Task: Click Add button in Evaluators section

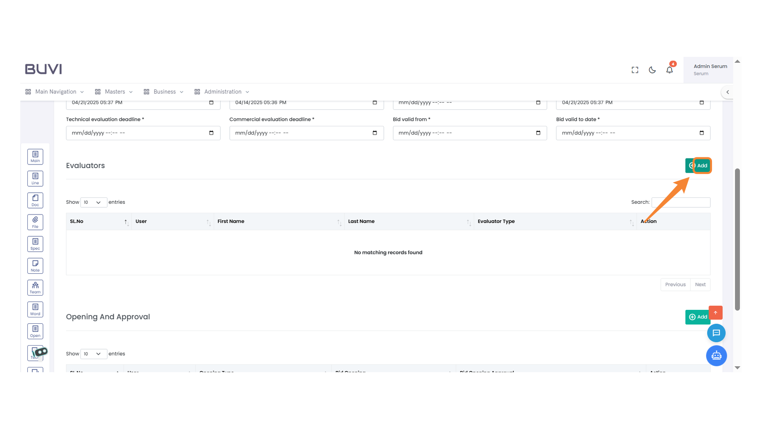Action: 698,166
